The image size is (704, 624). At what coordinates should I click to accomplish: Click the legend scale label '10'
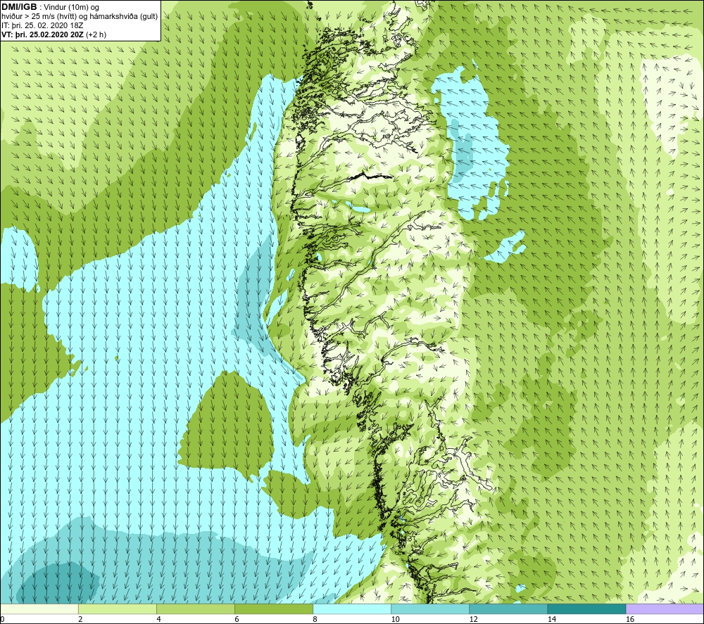coord(395,619)
